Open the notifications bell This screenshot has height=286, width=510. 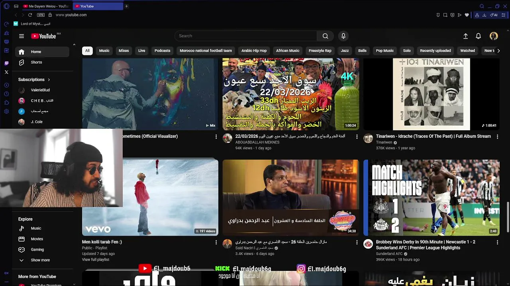pos(479,36)
